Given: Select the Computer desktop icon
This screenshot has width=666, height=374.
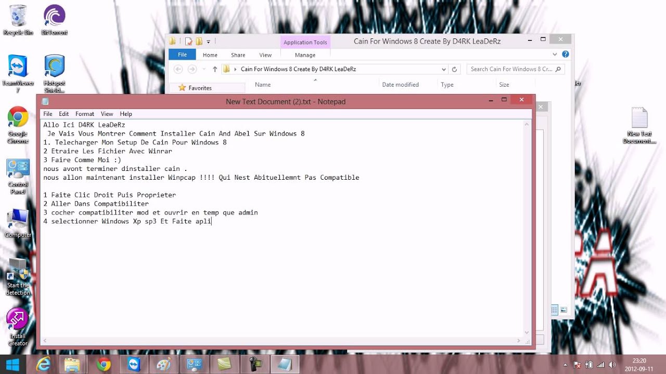Looking at the screenshot, I should point(18,223).
